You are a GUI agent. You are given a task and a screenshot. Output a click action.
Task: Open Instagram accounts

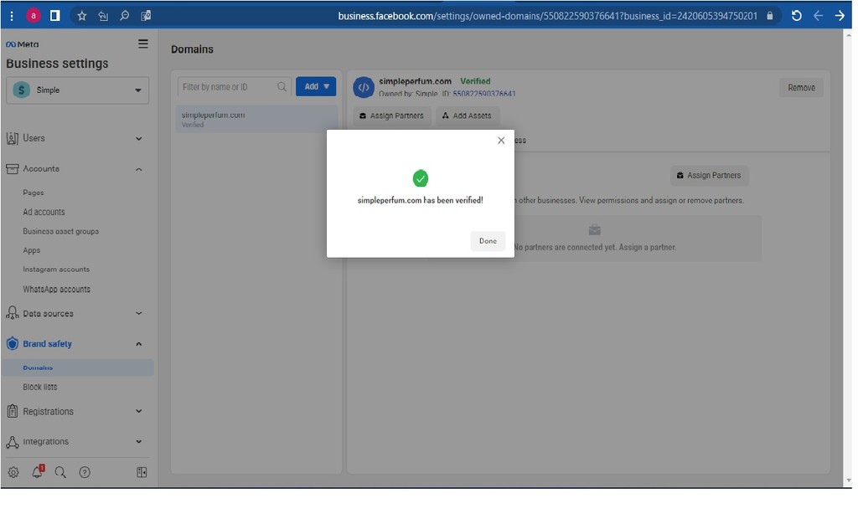pos(56,270)
